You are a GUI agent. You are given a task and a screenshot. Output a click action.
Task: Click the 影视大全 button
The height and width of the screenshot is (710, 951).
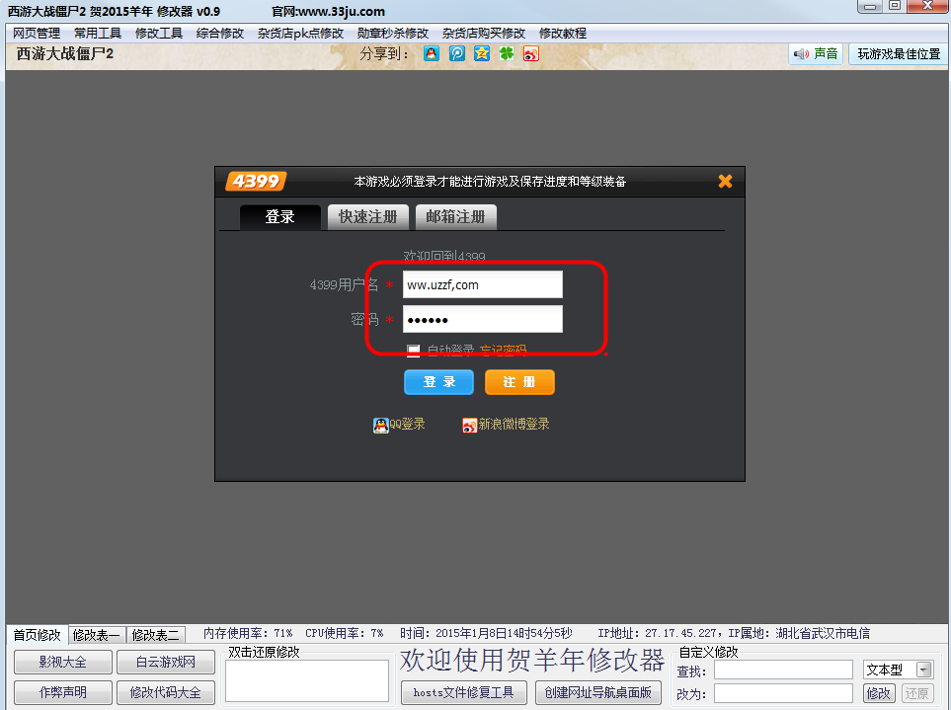pyautogui.click(x=63, y=662)
